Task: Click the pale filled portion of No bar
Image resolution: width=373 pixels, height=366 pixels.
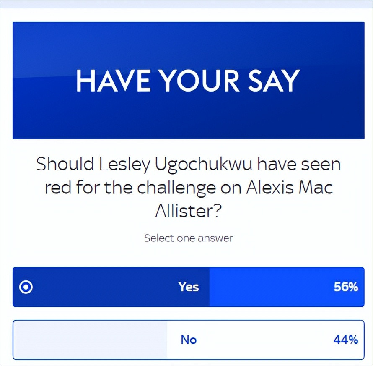Action: (90, 340)
